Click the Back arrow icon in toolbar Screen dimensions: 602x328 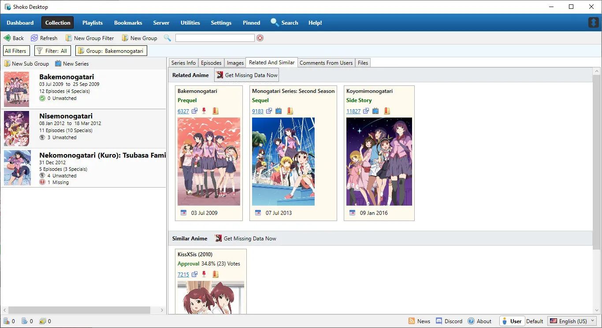7,38
